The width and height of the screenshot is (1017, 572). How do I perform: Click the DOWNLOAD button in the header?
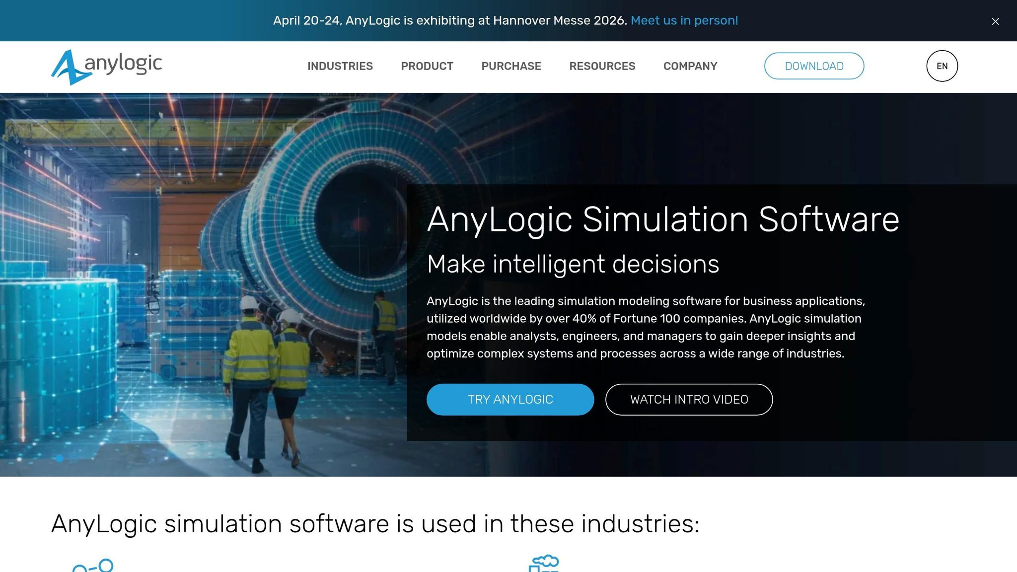tap(814, 66)
